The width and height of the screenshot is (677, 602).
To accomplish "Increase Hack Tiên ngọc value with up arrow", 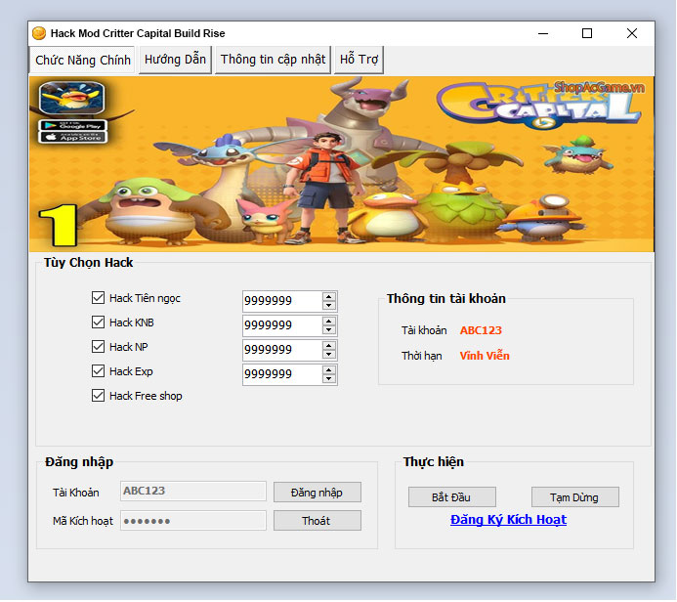I will (329, 296).
